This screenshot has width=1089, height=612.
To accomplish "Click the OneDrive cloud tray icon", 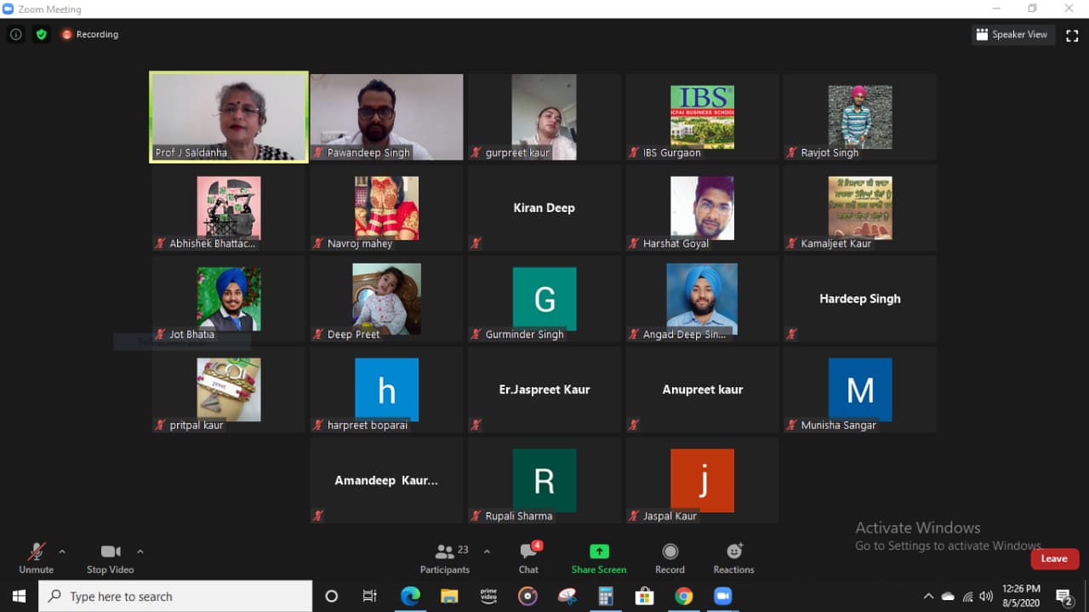I will 948,596.
